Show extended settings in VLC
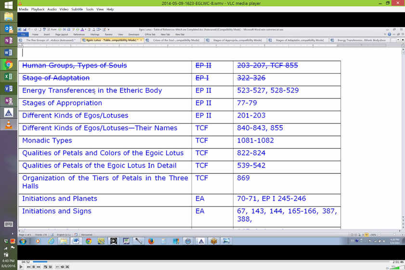 pyautogui.click(x=50, y=267)
